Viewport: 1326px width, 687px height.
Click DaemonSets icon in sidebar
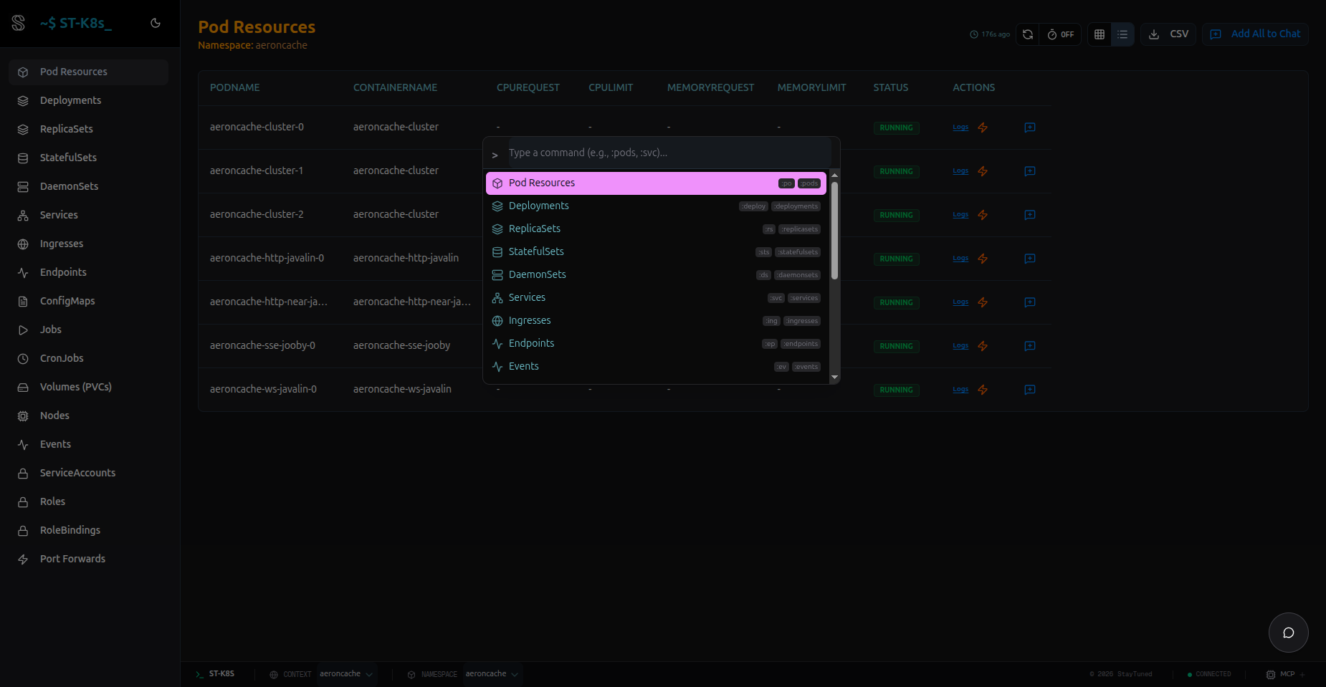click(x=23, y=186)
